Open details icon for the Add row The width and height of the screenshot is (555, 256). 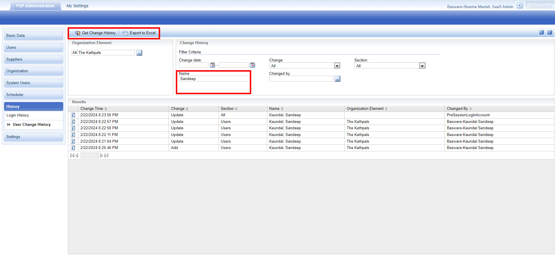tap(73, 148)
